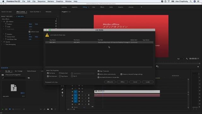The height and width of the screenshot is (114, 202).
Task: Select the 0001.MP4 row in Link Media
Action: pyautogui.click(x=99, y=42)
